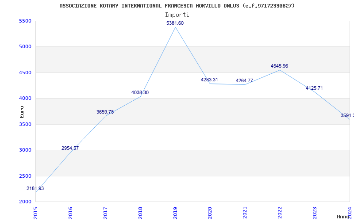Click the Importi subtitle
354x221 pixels.
177,15
